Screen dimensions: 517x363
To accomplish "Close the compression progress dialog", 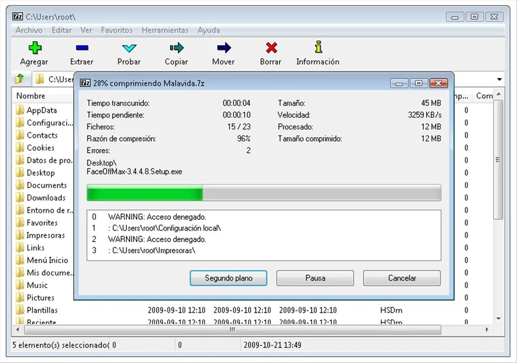I will pyautogui.click(x=439, y=83).
